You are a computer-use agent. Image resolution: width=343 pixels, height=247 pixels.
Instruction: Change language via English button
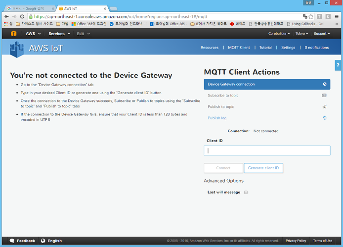[x=51, y=241]
